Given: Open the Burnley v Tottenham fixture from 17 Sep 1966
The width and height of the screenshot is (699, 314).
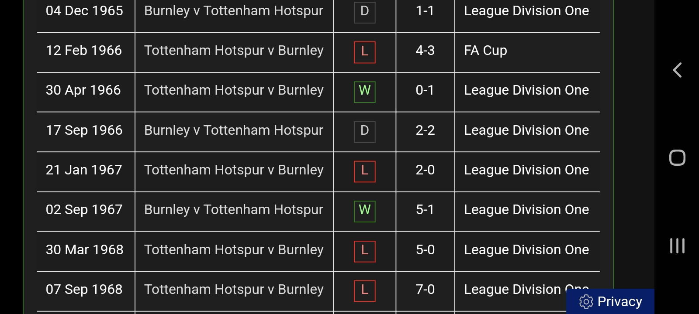Looking at the screenshot, I should [x=234, y=130].
